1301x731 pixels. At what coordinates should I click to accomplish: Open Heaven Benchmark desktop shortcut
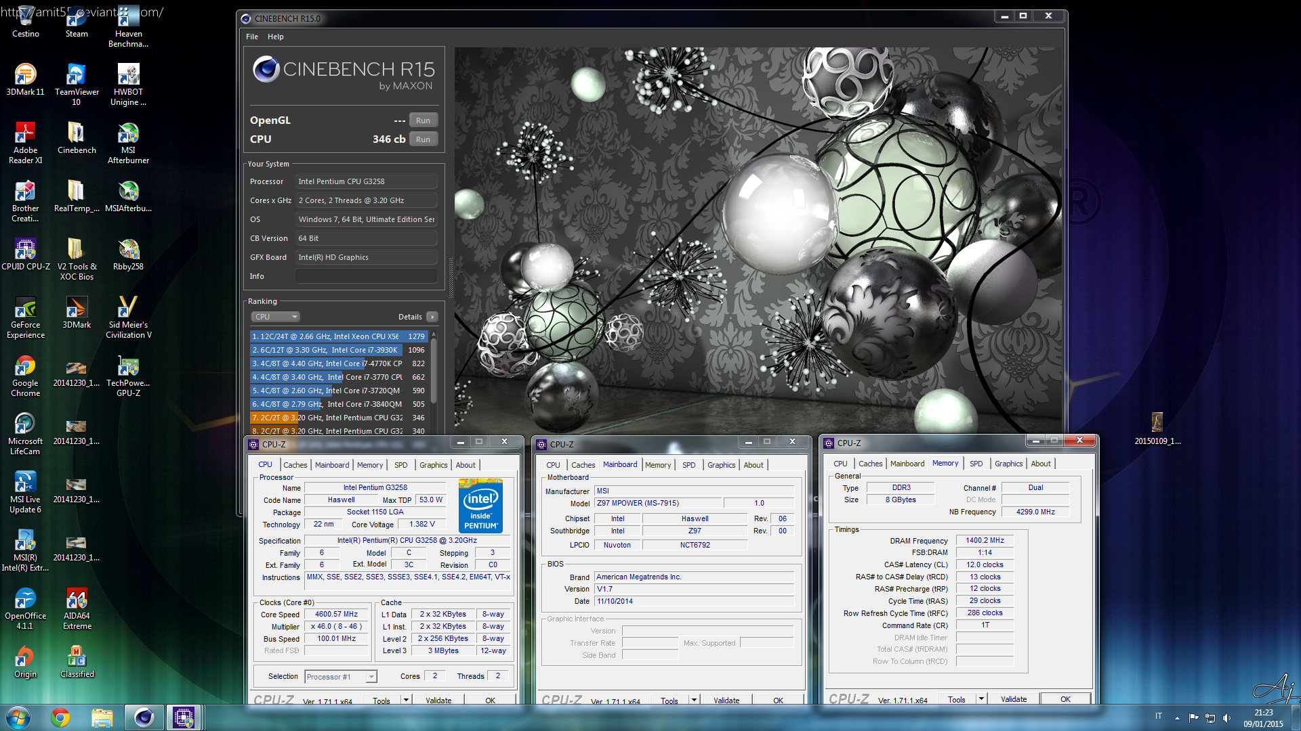pos(128,26)
